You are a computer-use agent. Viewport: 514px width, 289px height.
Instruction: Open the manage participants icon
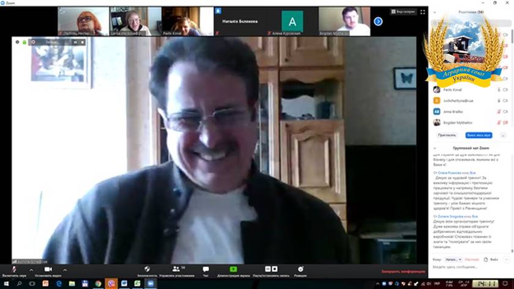click(x=176, y=269)
